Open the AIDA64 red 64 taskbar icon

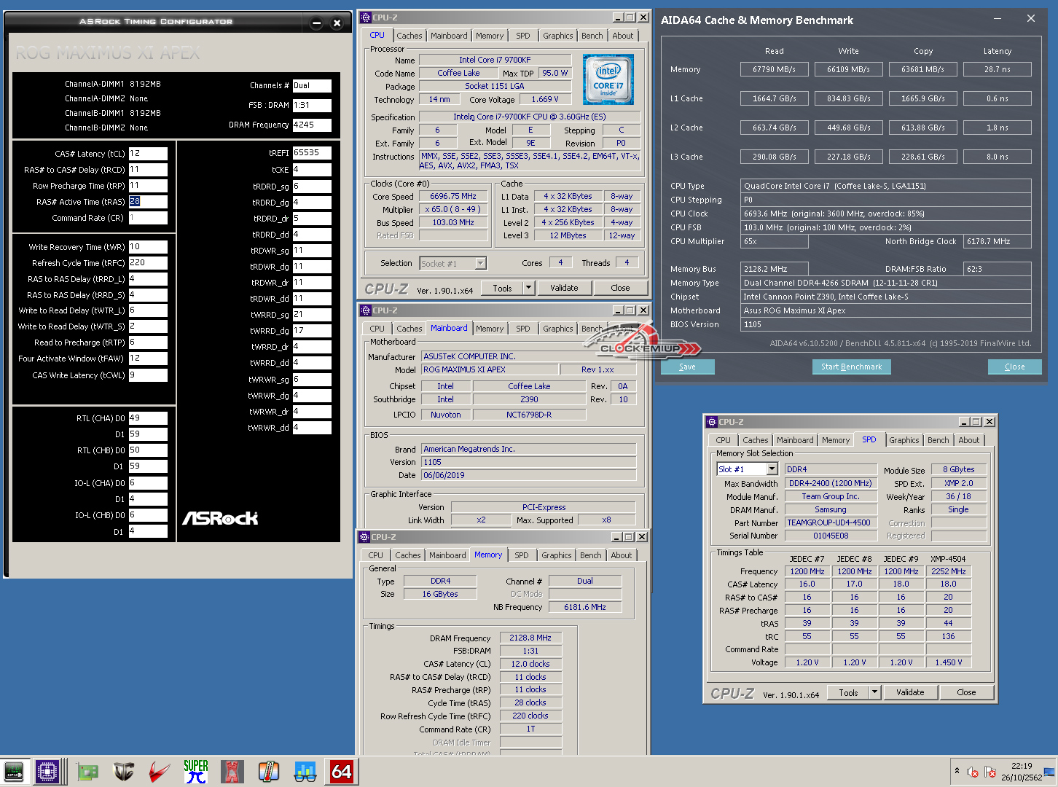(x=342, y=771)
